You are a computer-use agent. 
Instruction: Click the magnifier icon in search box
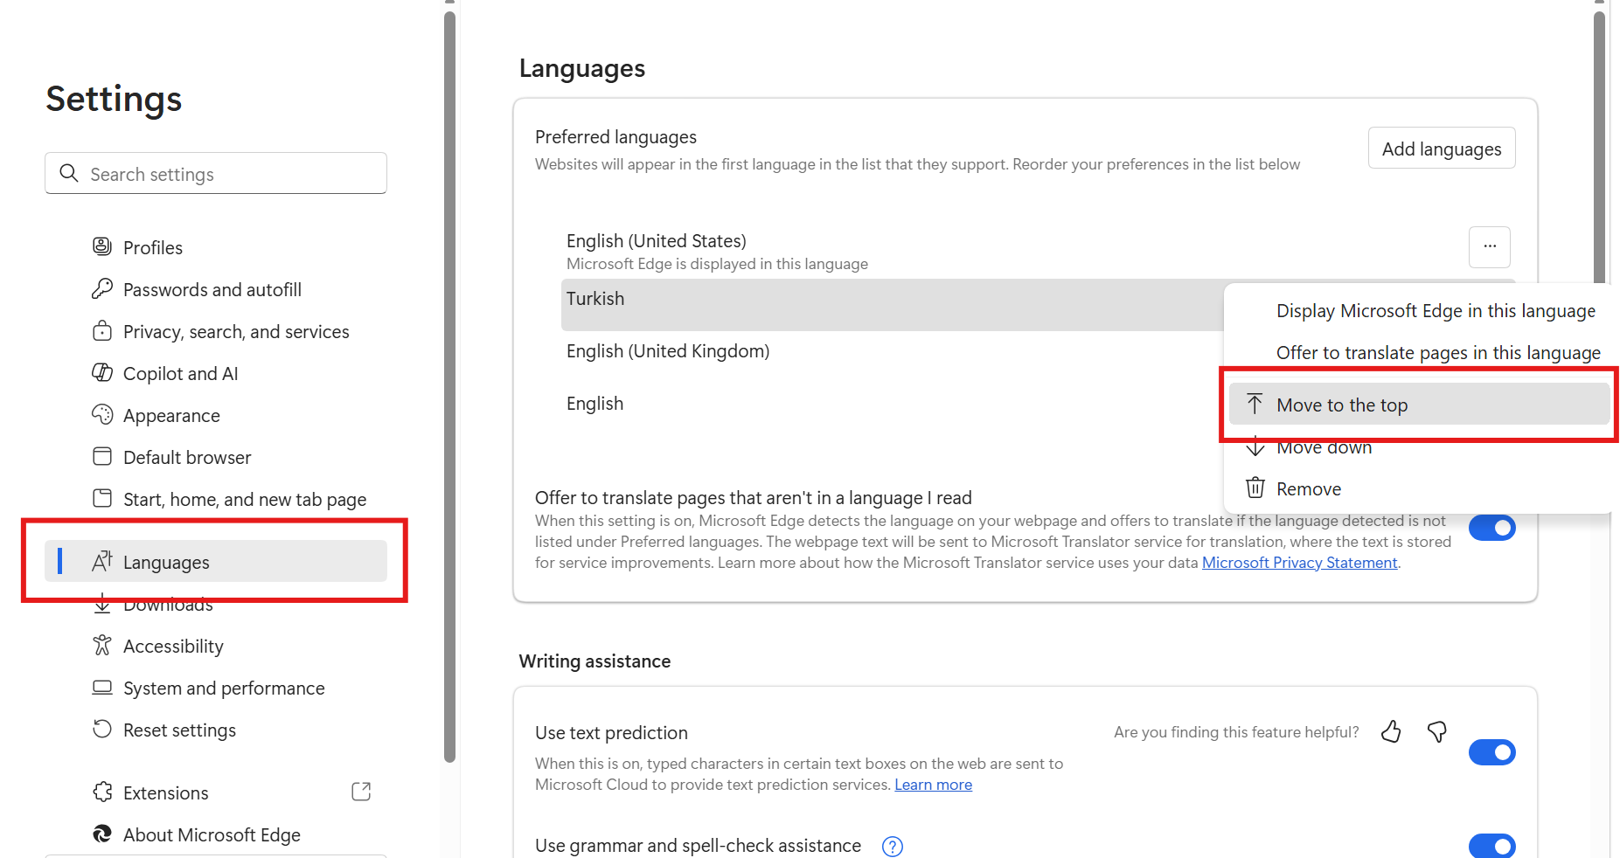(69, 173)
